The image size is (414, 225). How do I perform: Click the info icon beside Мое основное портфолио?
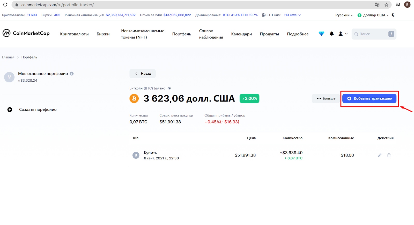[x=72, y=74]
